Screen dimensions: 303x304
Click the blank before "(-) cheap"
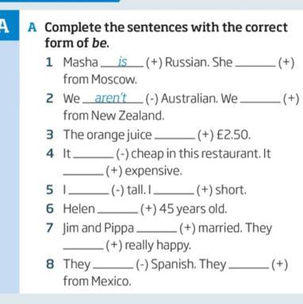point(93,154)
